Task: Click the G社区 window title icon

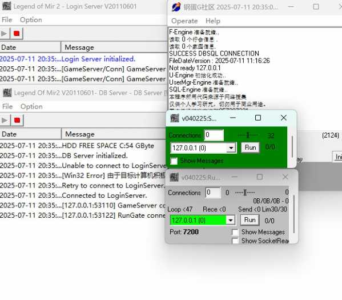Action: click(176, 7)
